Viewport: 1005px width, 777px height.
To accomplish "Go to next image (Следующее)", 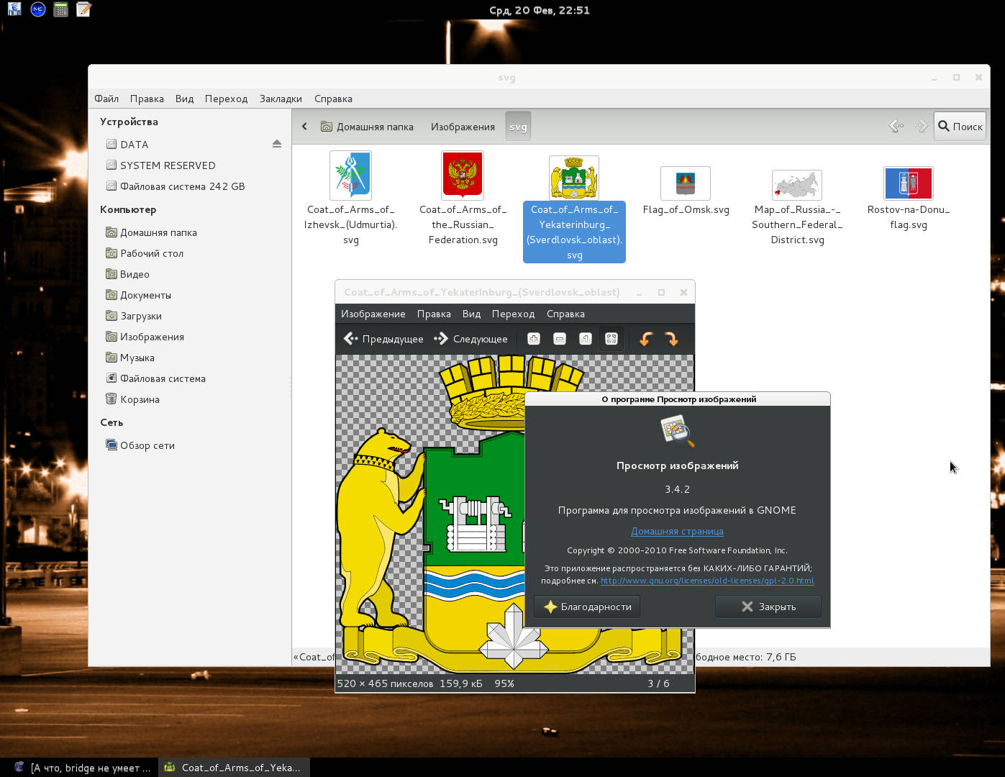I will [470, 339].
